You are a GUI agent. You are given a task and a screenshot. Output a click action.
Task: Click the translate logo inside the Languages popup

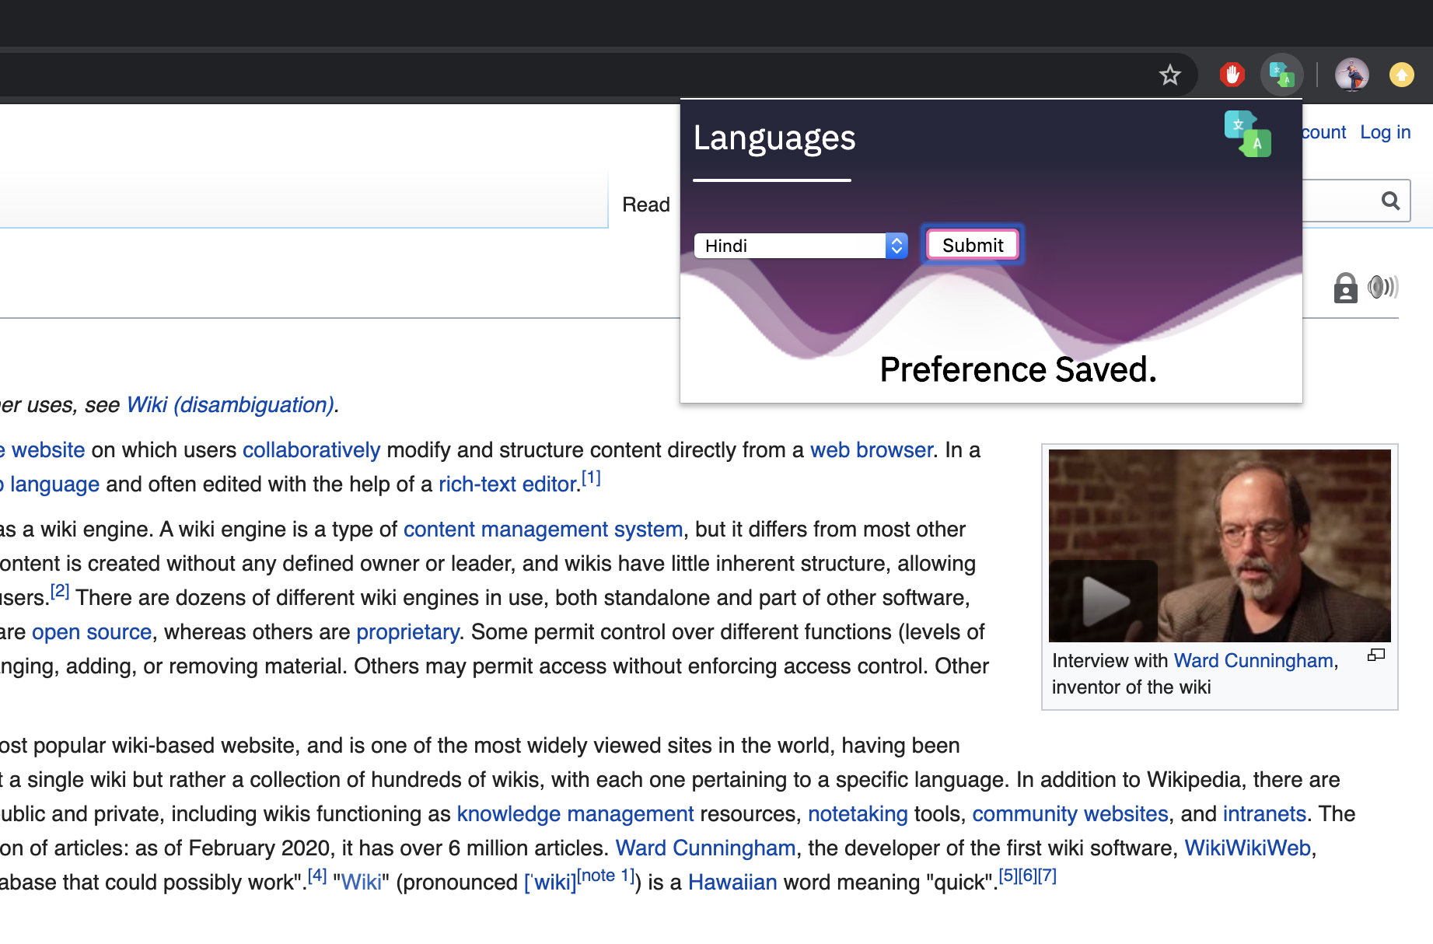coord(1247,134)
